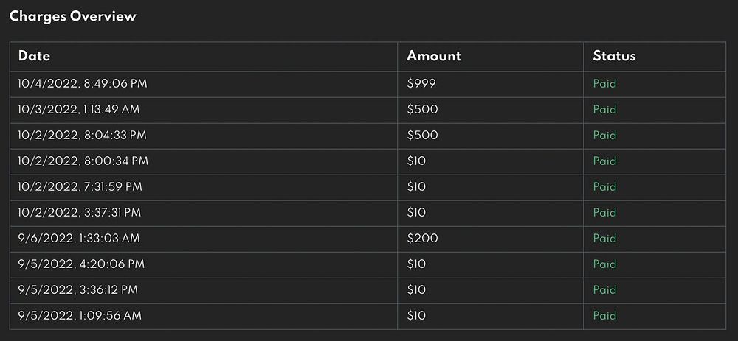Click the Date column header
This screenshot has width=738, height=341.
click(34, 56)
